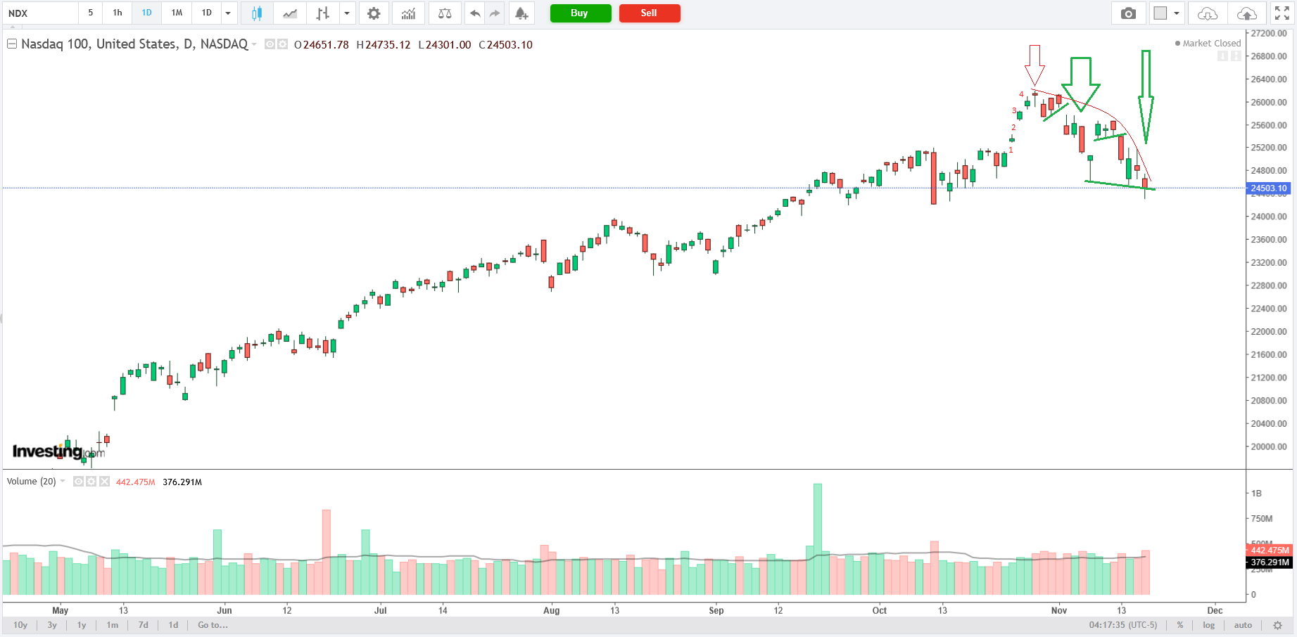This screenshot has height=637, width=1297.
Task: Collapse the Nasdaq 100 legend
Action: pyautogui.click(x=12, y=44)
